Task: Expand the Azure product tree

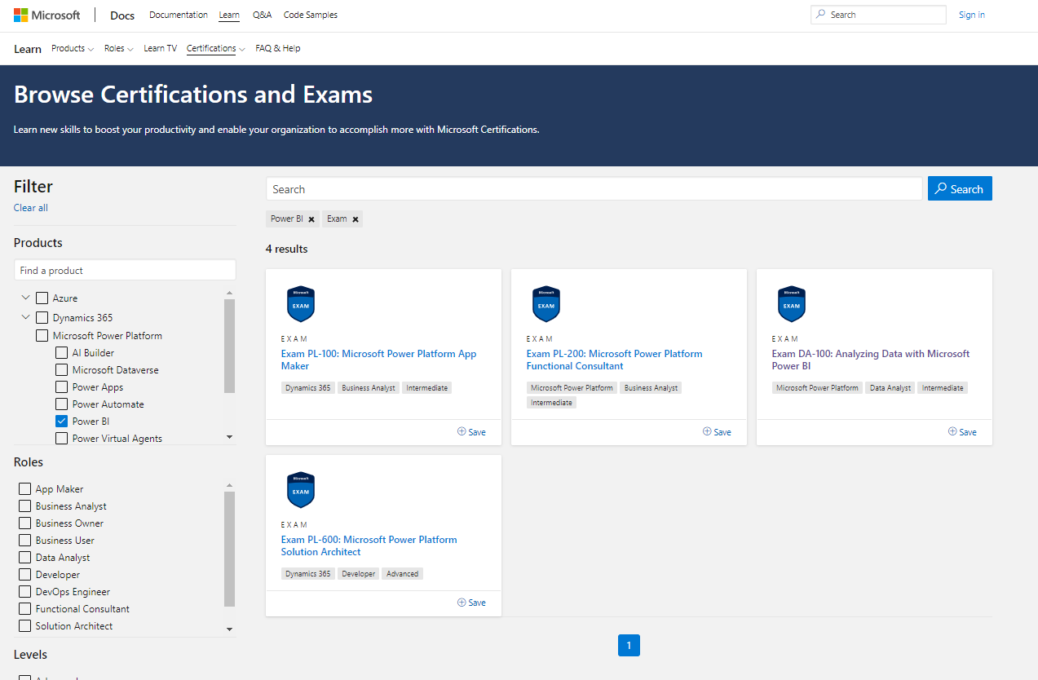Action: pyautogui.click(x=26, y=298)
